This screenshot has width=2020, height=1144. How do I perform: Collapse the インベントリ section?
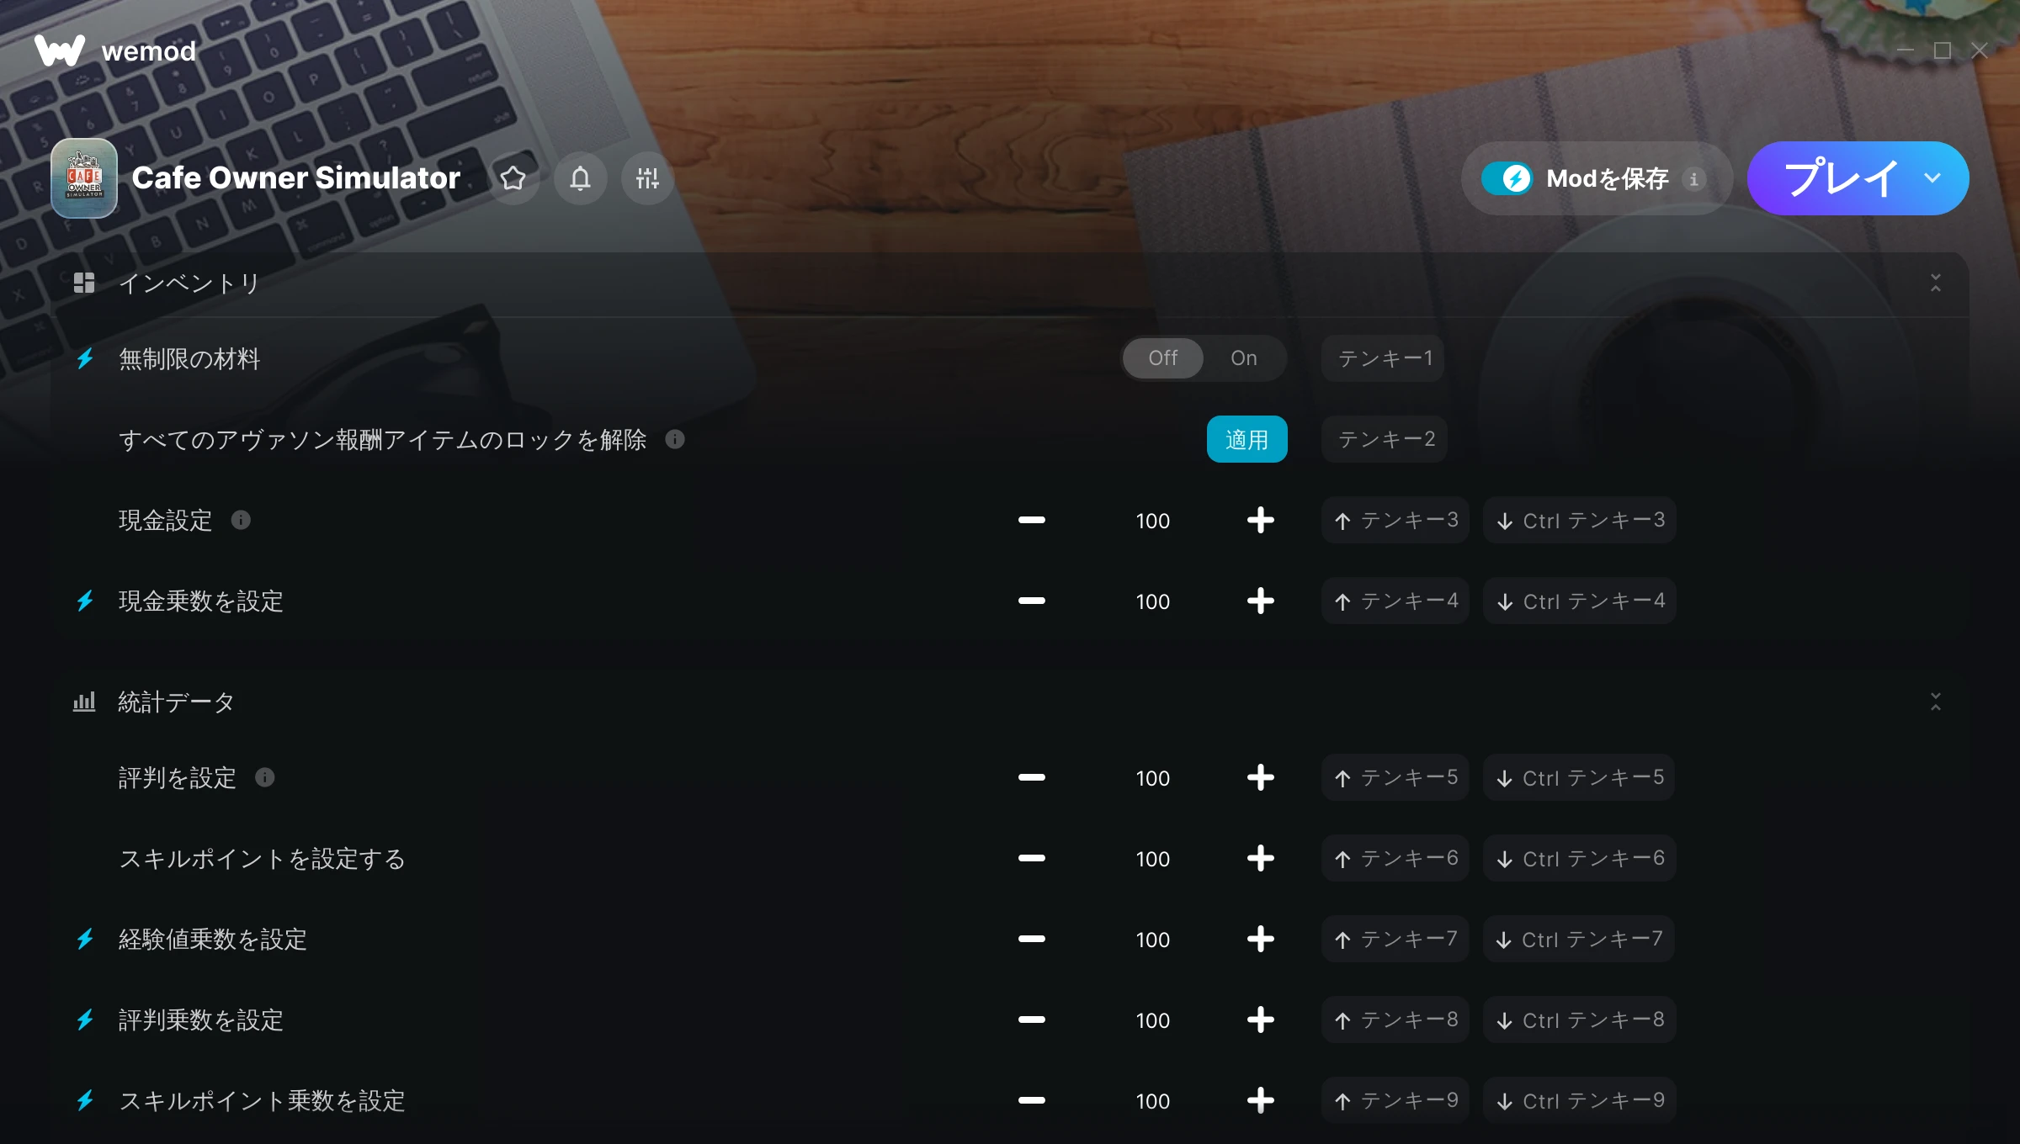click(1936, 283)
